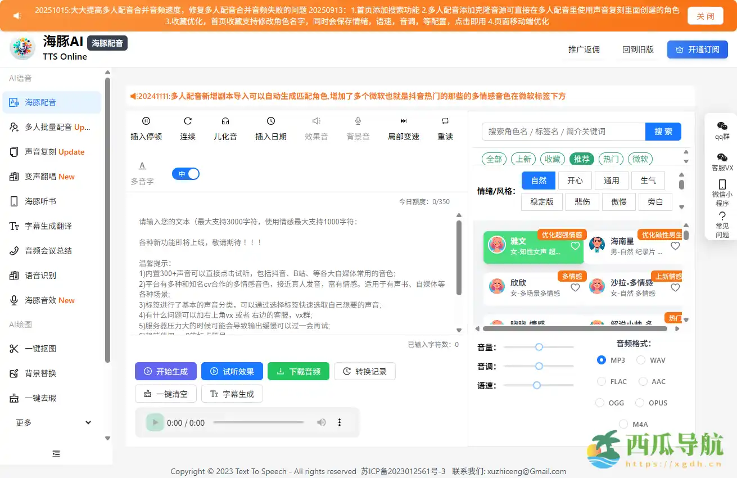Switch to the 热门 voice tab
This screenshot has width=737, height=478.
pos(611,159)
